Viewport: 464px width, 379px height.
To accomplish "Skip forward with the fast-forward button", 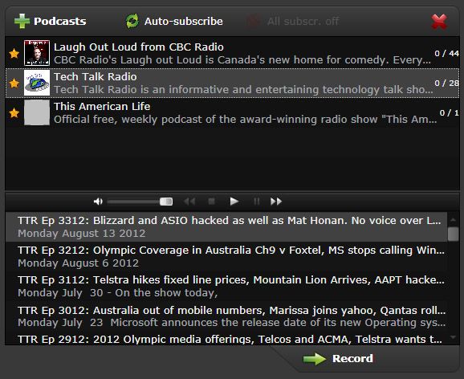I will coord(276,202).
